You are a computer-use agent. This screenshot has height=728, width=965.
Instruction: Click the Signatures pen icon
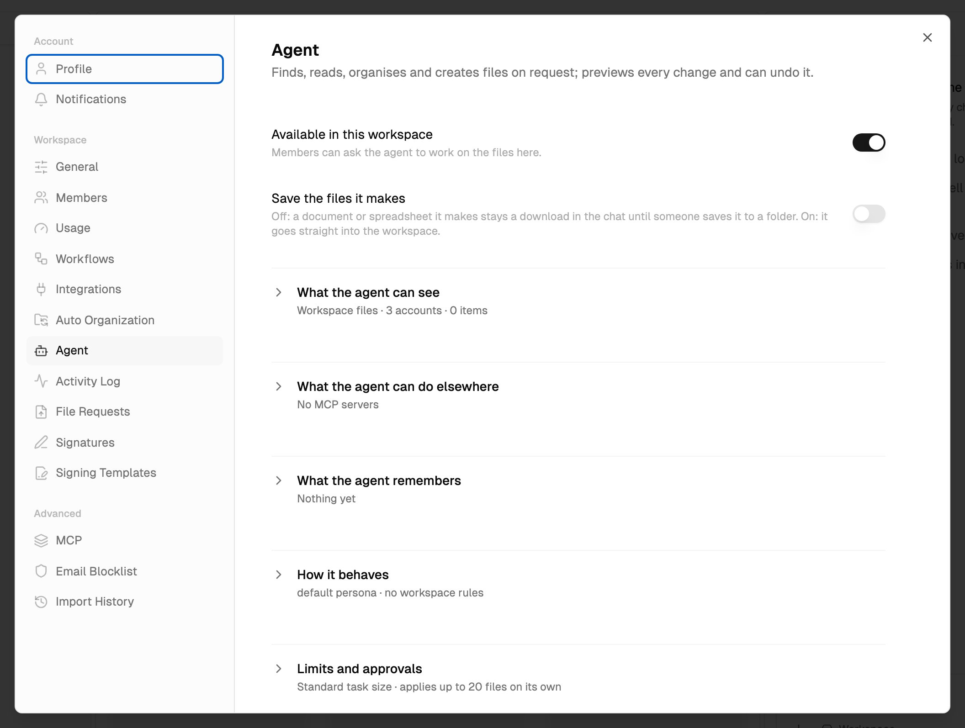coord(41,443)
